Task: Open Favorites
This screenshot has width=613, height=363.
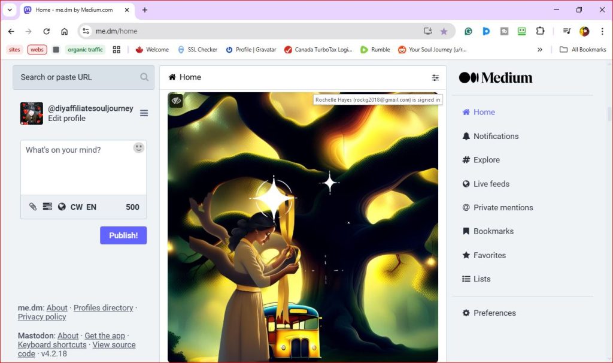Action: pyautogui.click(x=484, y=255)
